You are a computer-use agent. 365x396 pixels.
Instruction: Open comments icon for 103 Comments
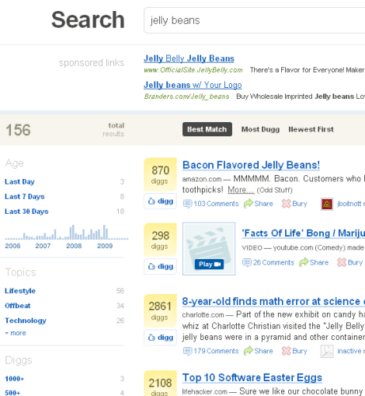coord(187,204)
